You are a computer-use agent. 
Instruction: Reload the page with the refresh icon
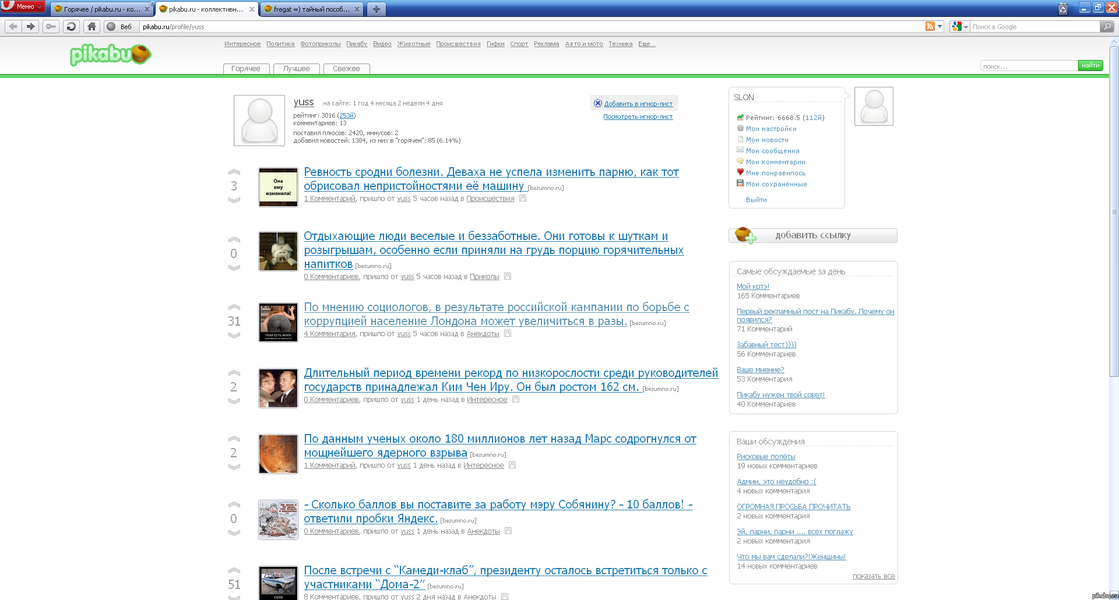71,26
